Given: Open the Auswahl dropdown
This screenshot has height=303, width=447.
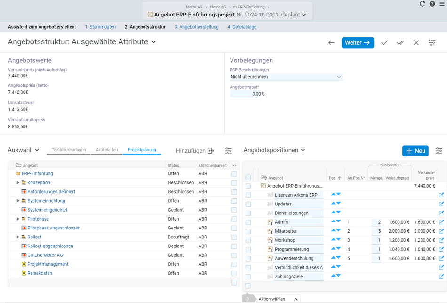Looking at the screenshot, I should pyautogui.click(x=24, y=150).
